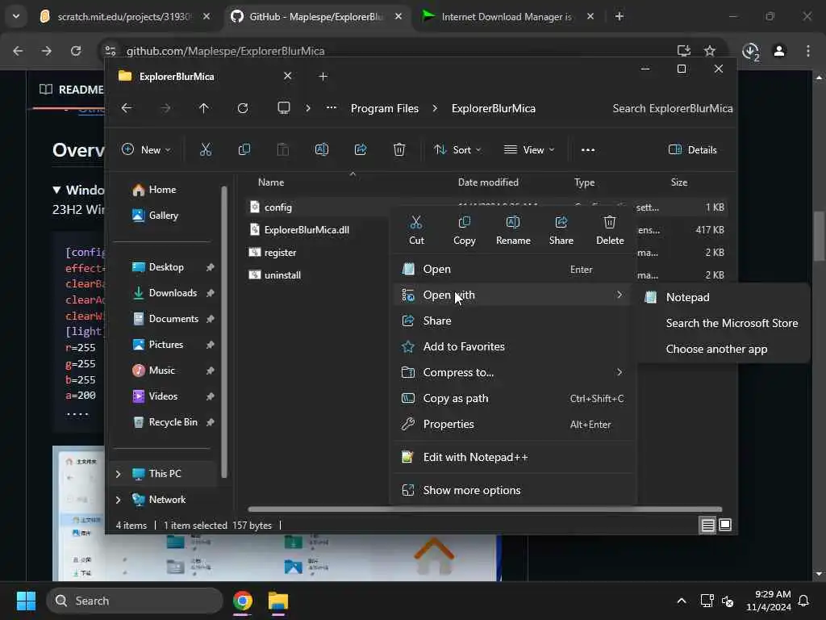Switch to scratch.mit.edu Chrome tab

[x=124, y=17]
